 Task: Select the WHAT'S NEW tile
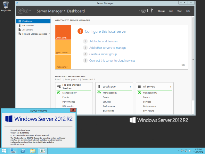coord(63,47)
